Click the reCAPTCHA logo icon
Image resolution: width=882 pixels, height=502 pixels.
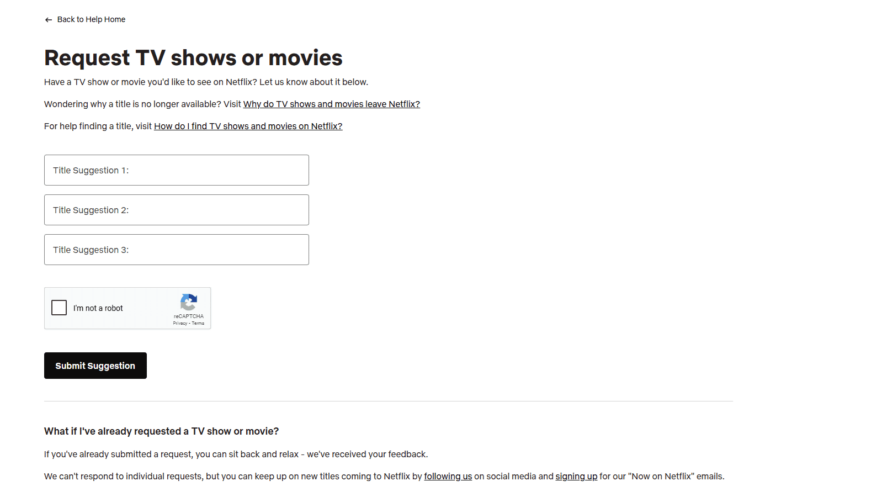pyautogui.click(x=189, y=302)
